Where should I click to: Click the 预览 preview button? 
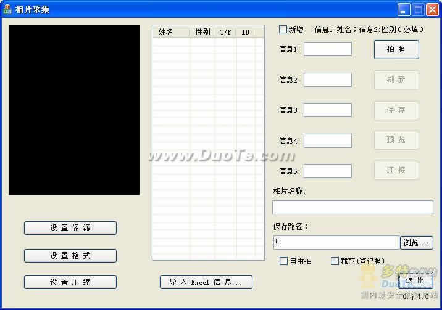(x=396, y=140)
